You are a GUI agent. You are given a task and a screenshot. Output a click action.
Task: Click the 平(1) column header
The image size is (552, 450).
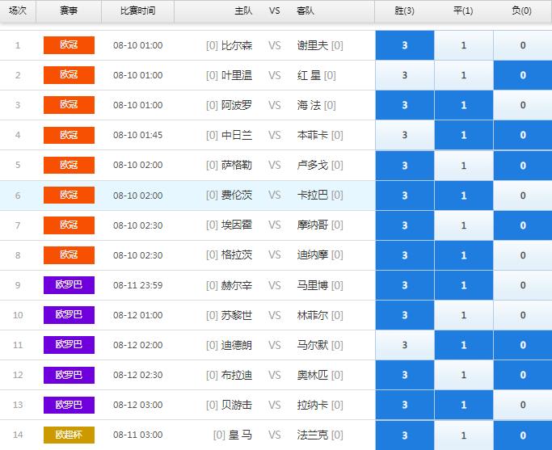tap(463, 11)
